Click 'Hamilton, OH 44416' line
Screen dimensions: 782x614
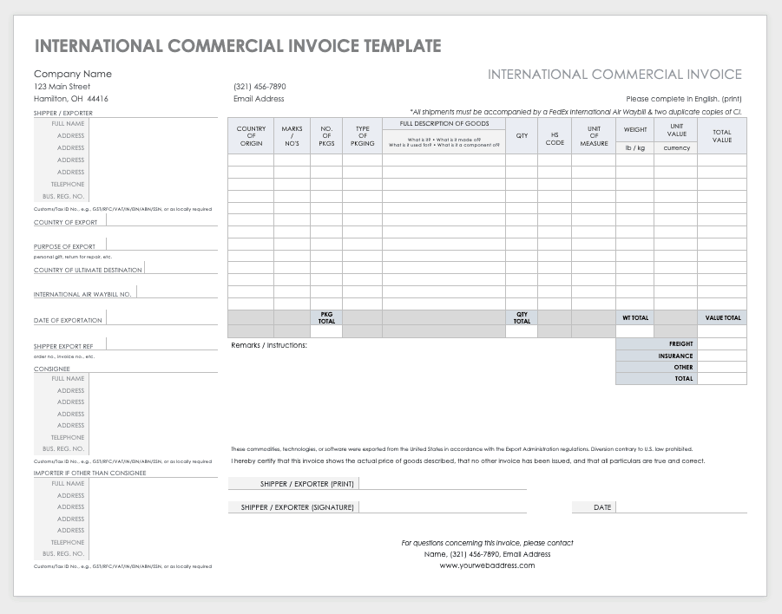click(71, 99)
